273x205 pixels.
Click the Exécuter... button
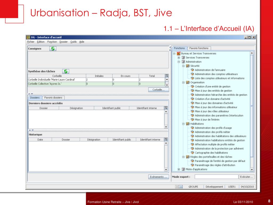point(246,177)
